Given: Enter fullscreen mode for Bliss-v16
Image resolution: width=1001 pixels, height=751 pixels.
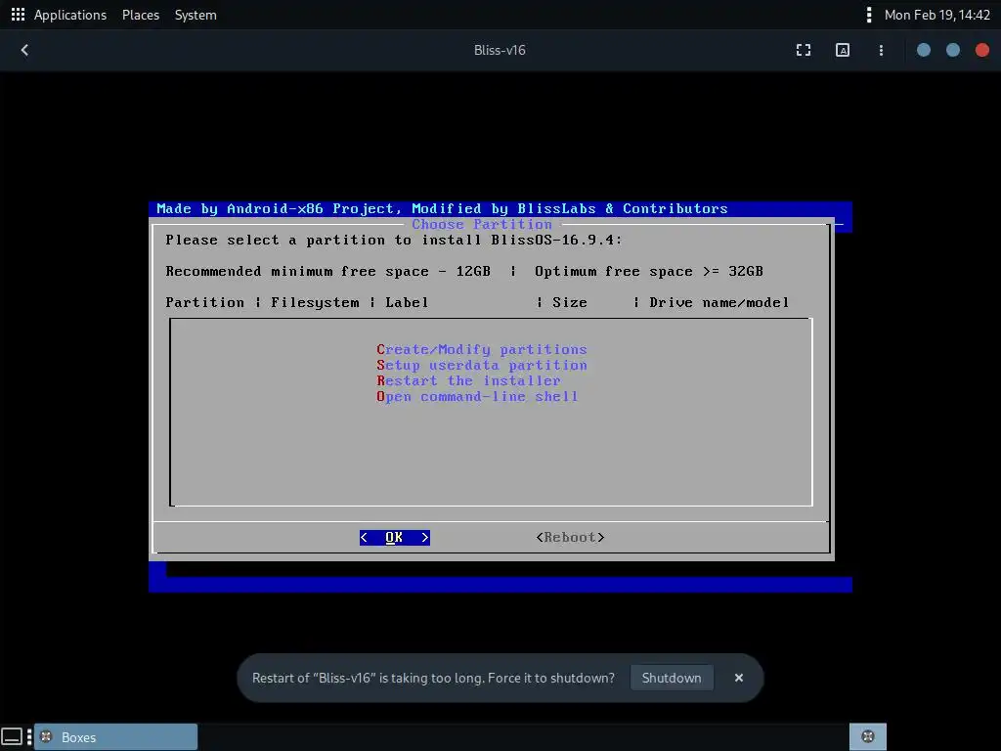Looking at the screenshot, I should click(x=804, y=51).
